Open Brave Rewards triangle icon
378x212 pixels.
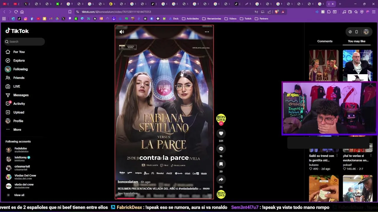pyautogui.click(x=283, y=12)
